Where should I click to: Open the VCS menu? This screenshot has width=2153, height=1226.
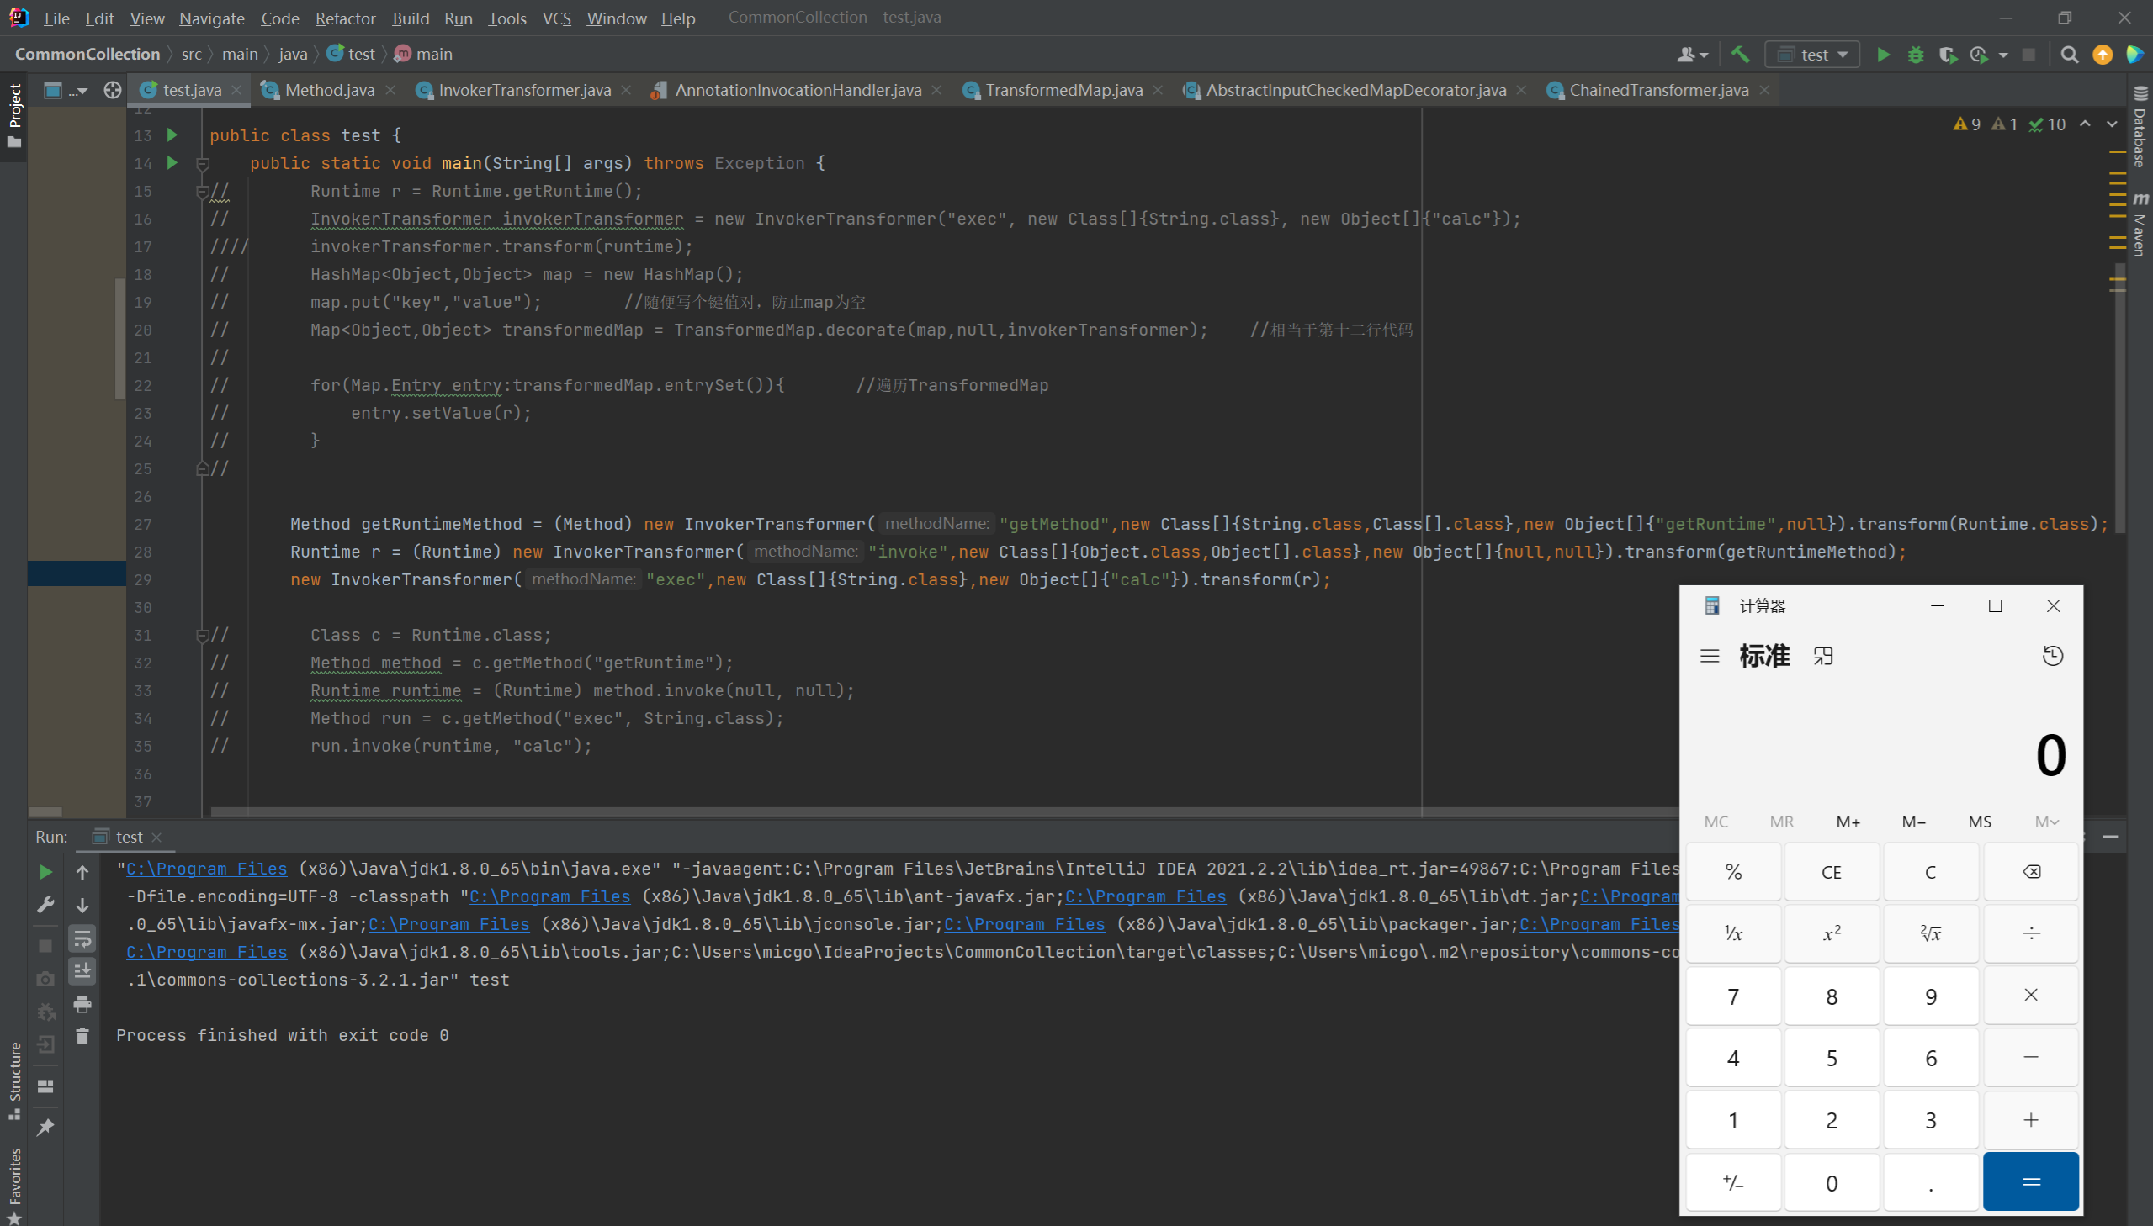[x=557, y=18]
